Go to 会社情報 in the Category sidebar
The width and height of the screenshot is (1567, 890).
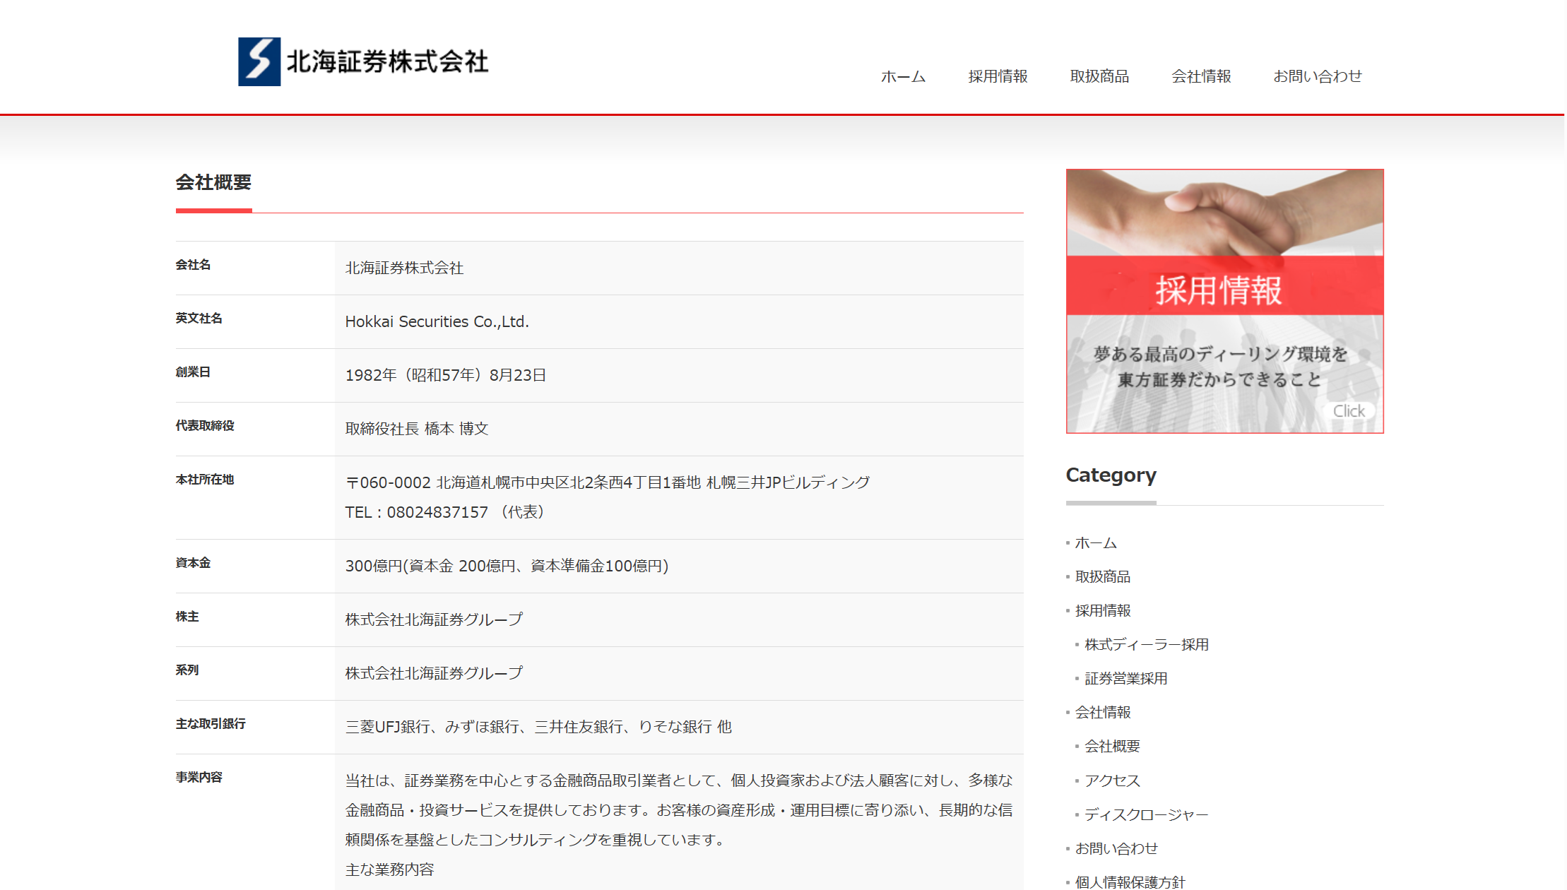pos(1103,713)
